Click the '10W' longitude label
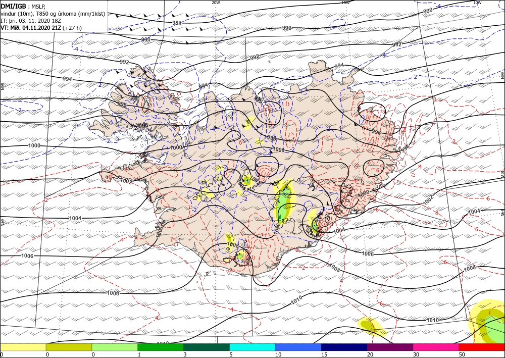The width and height of the screenshot is (505, 358). (x=477, y=3)
